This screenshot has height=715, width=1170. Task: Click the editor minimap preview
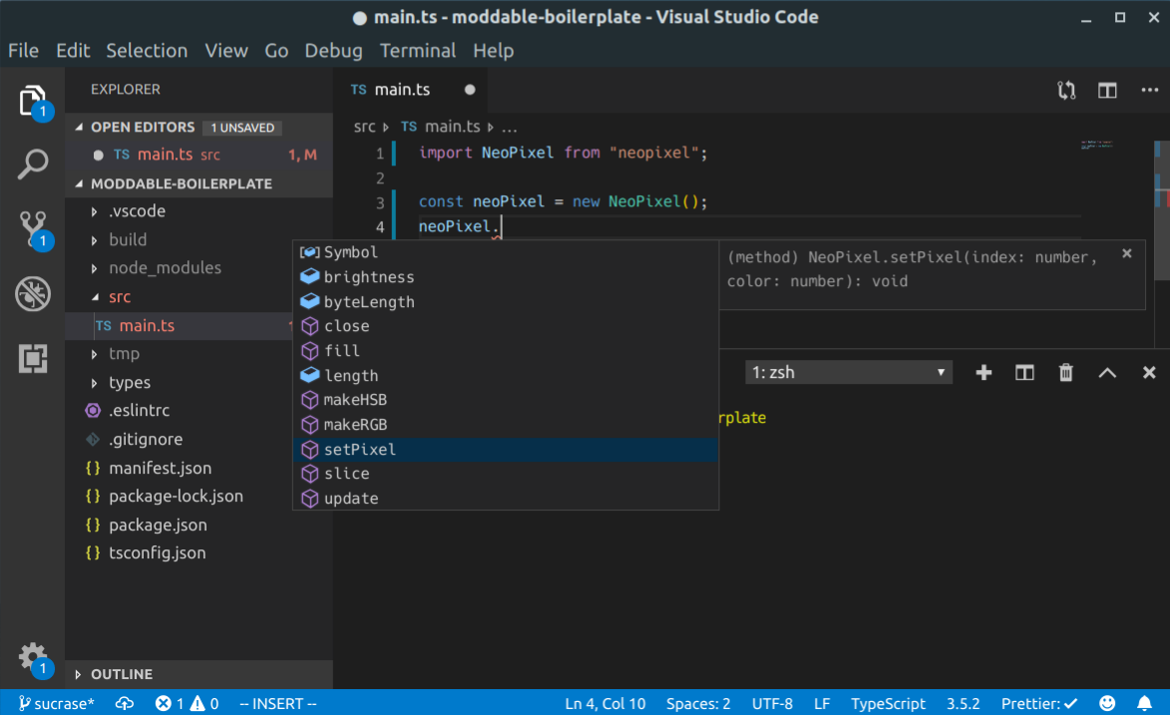(x=1097, y=144)
